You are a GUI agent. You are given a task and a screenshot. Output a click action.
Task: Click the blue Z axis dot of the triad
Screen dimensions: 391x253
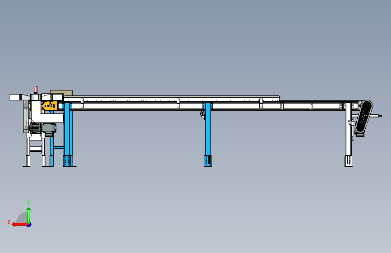[x=29, y=225]
